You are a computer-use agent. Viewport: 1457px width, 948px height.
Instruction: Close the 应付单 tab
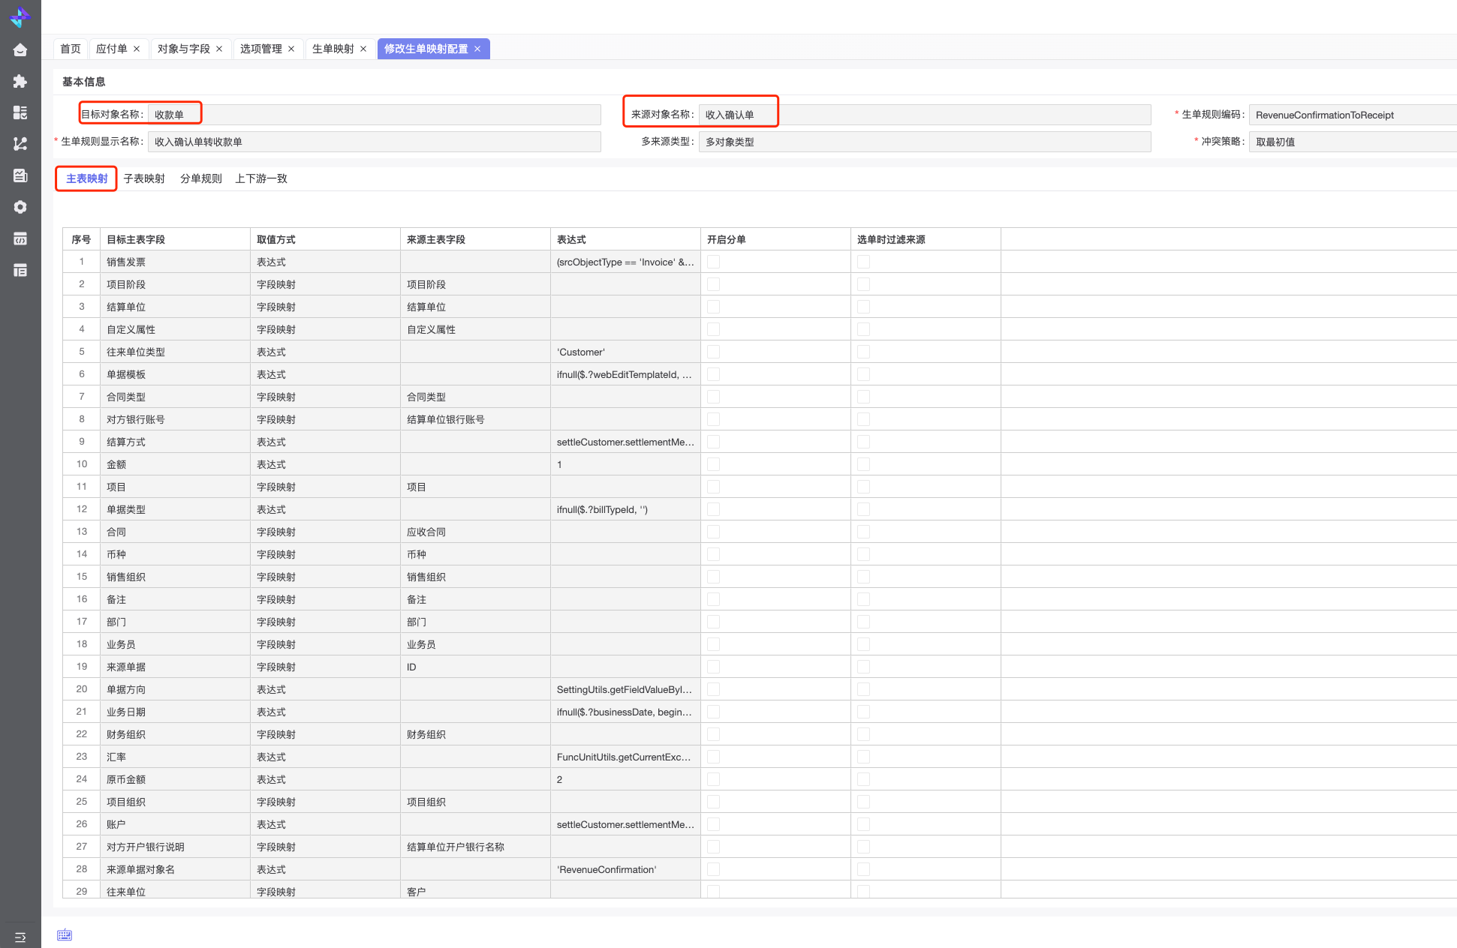pyautogui.click(x=137, y=49)
